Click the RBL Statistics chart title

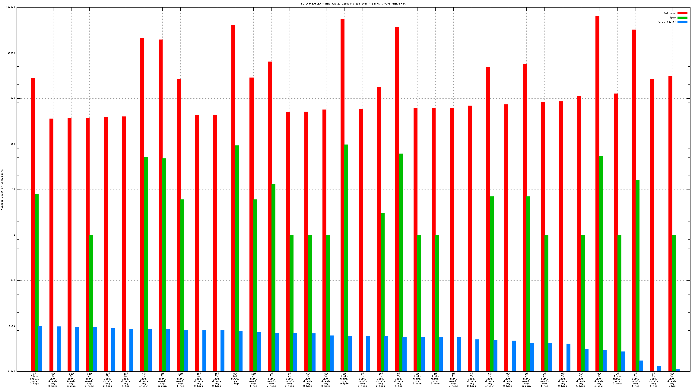coord(353,4)
